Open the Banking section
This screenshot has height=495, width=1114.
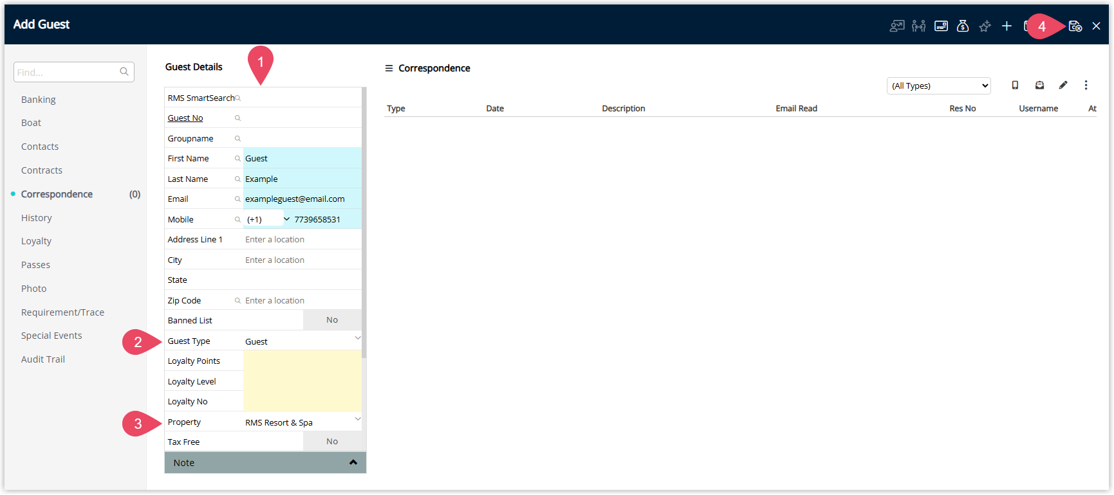(39, 100)
